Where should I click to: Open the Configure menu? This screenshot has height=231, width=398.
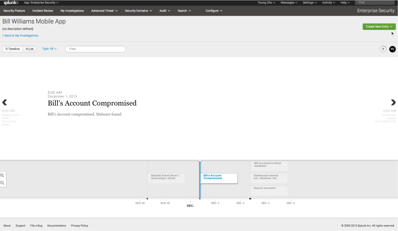pos(214,11)
